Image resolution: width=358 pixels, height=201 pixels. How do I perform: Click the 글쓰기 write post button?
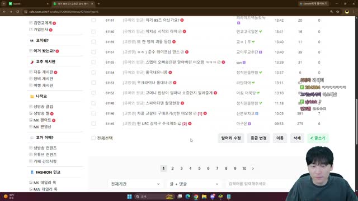(318, 138)
